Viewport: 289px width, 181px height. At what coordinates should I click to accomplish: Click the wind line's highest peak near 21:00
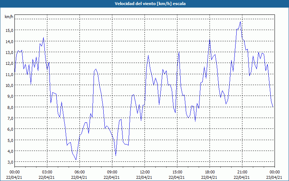click(x=240, y=22)
